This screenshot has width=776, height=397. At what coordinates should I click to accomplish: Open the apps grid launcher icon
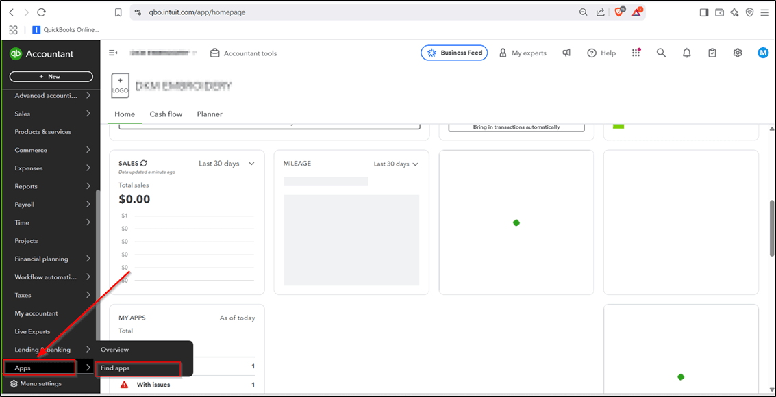(636, 53)
